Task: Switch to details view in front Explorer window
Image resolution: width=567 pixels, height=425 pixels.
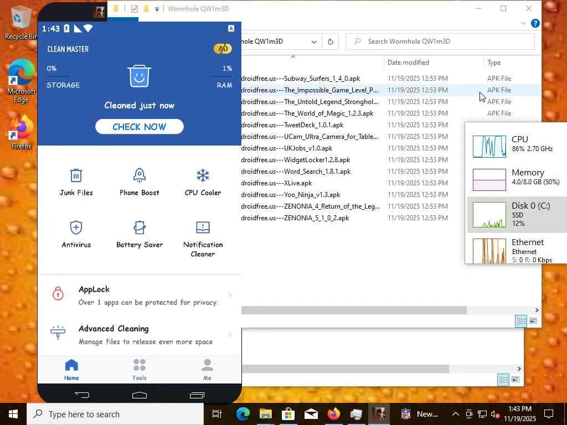Action: pos(521,321)
